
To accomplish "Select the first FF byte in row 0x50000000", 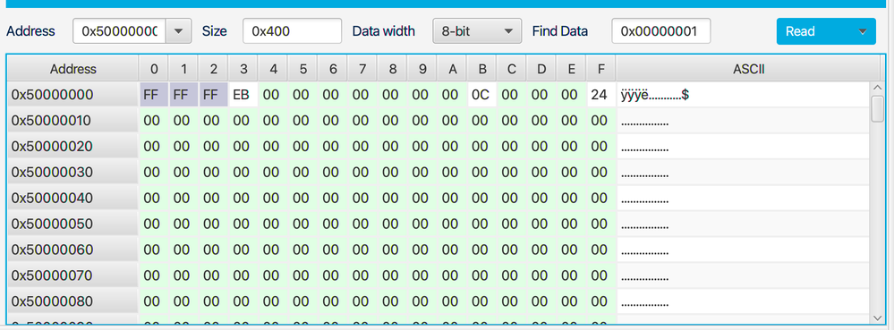I will click(x=154, y=95).
